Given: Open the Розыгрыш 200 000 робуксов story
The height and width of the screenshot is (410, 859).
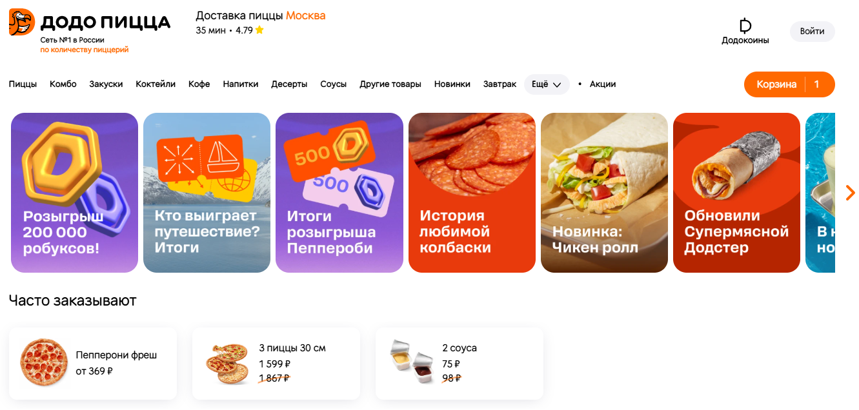Looking at the screenshot, I should tap(74, 193).
